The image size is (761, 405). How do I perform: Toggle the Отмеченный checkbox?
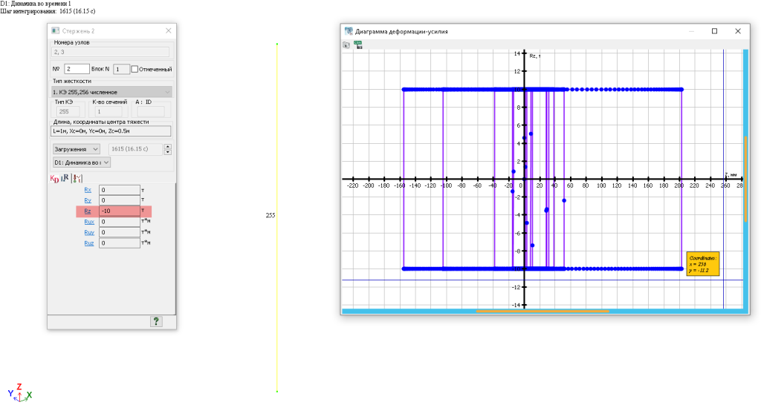[135, 69]
